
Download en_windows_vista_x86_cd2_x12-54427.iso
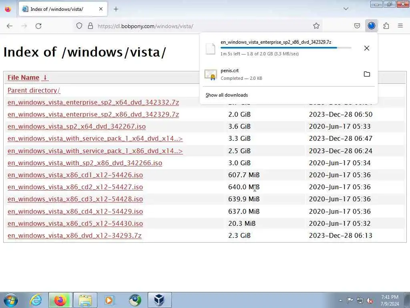tap(75, 187)
